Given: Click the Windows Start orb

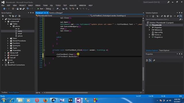Looking at the screenshot, I should [3, 100].
